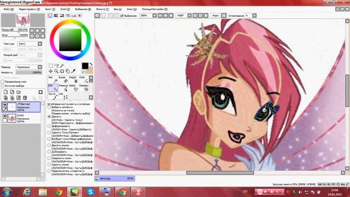The image size is (350, 197).
Task: Delete the selected layer via trash icon
Action: click(x=25, y=98)
